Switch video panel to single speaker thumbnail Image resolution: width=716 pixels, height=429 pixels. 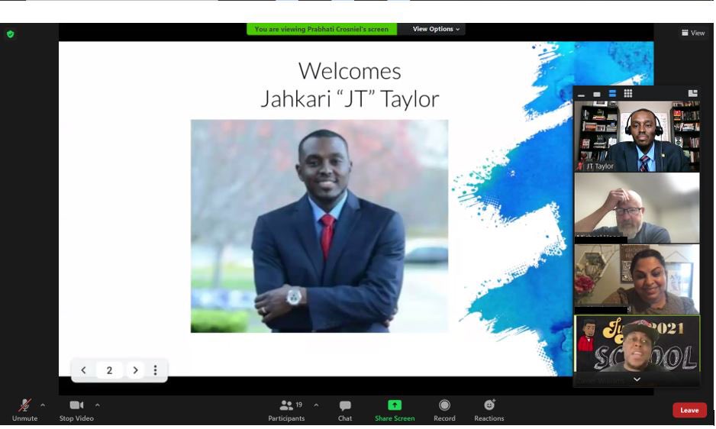pos(596,94)
